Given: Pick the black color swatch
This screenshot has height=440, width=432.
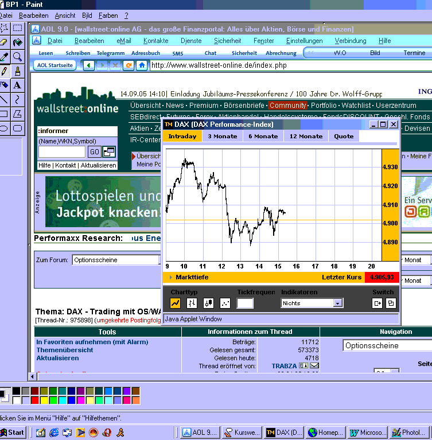Looking at the screenshot, I should (16, 391).
